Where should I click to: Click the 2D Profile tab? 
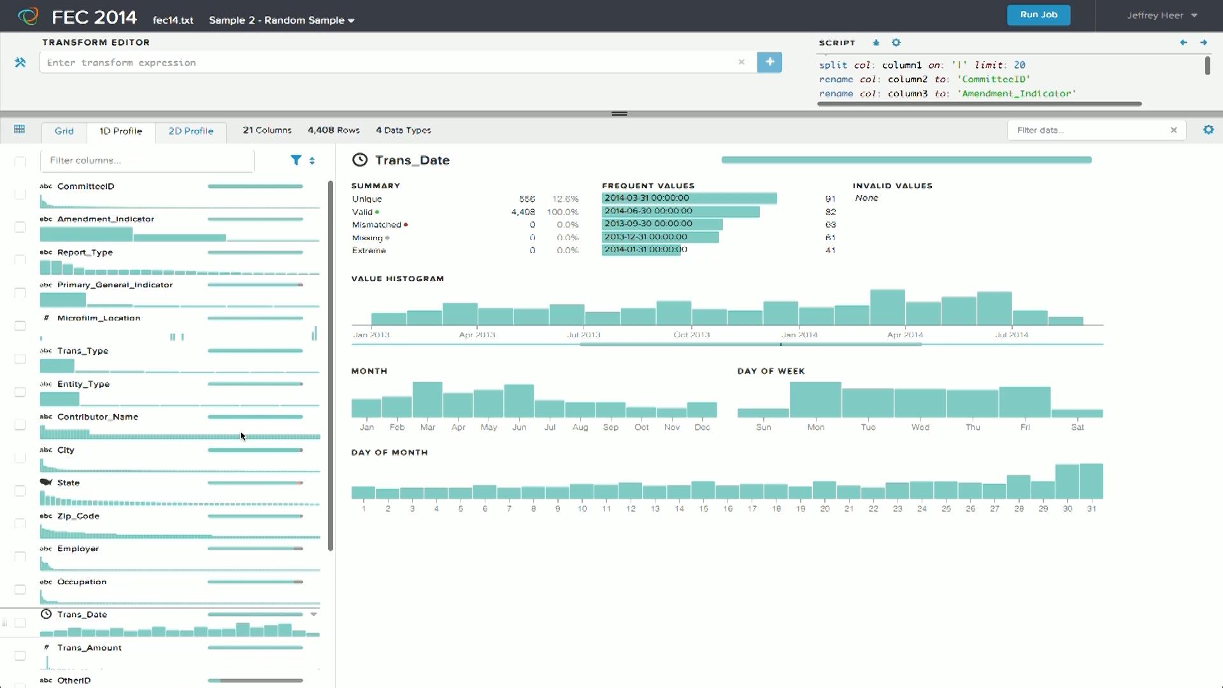coord(190,130)
